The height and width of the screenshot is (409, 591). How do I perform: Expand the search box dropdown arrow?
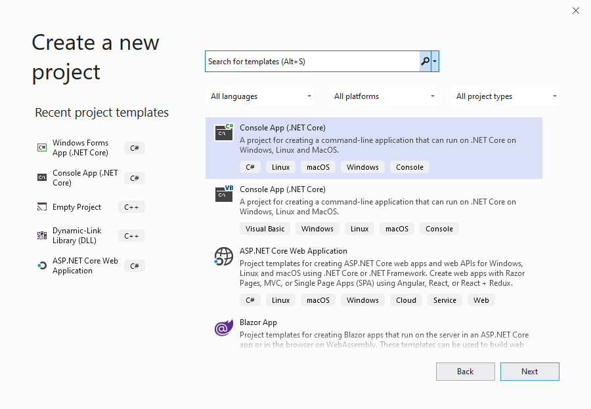point(435,62)
